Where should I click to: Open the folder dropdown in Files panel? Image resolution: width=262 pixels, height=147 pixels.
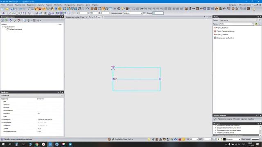[x=253, y=24]
